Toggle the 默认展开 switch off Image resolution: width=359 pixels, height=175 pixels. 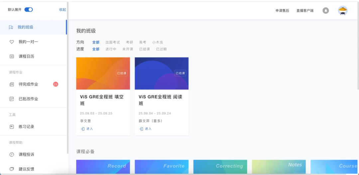tap(29, 10)
